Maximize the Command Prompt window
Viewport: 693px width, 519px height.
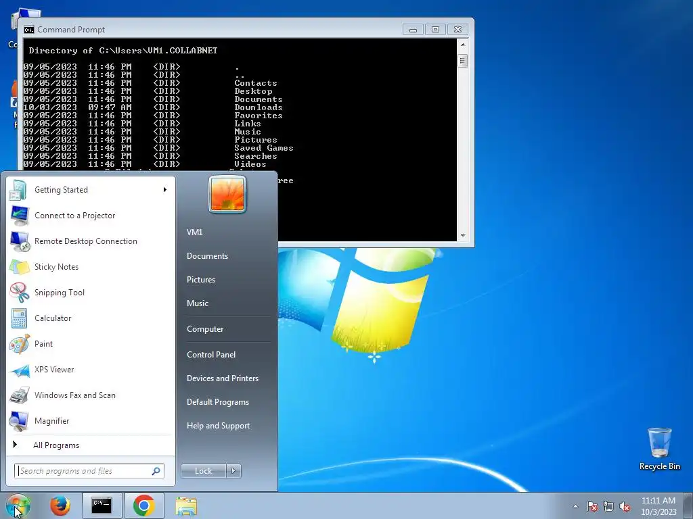[x=435, y=30]
